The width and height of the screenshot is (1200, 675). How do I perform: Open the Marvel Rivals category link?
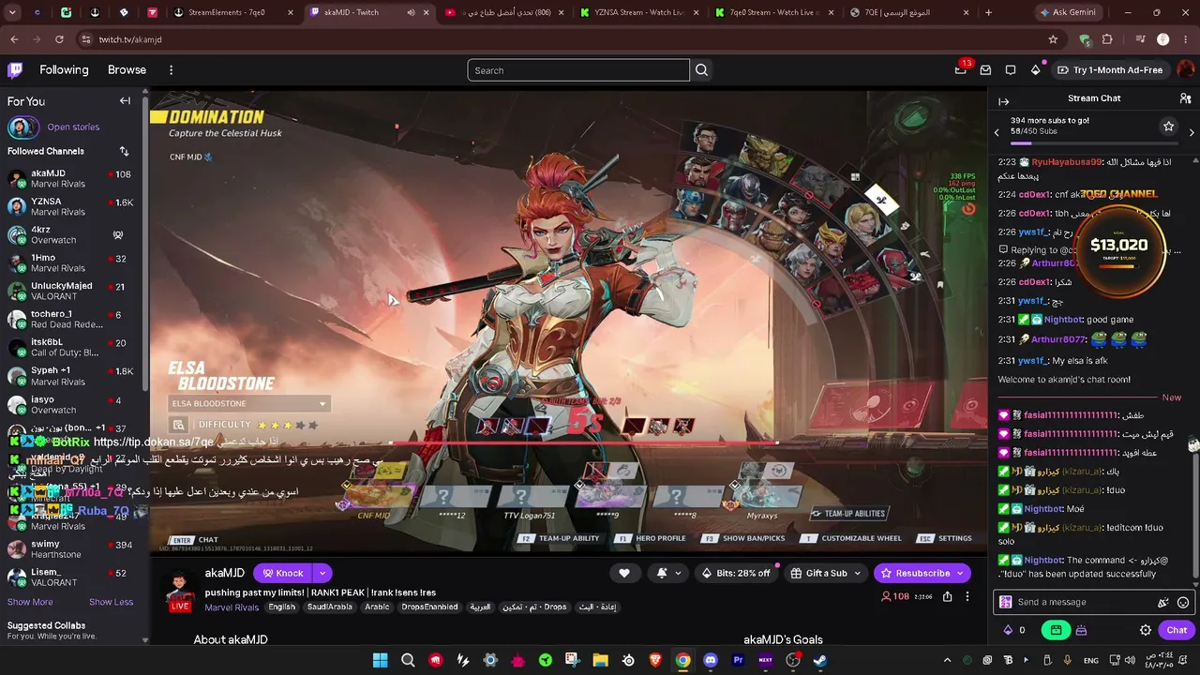[232, 607]
